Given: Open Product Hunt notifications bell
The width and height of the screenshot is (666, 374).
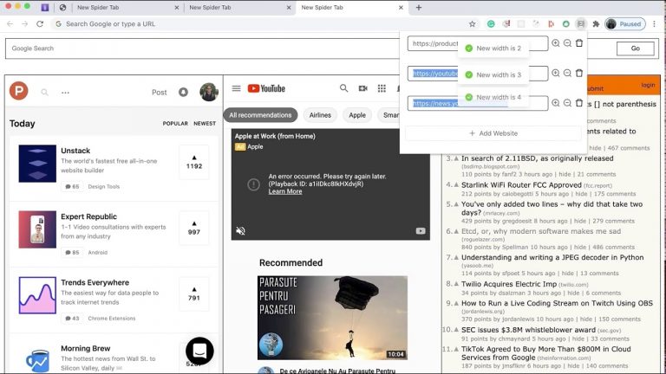Looking at the screenshot, I should pyautogui.click(x=183, y=92).
